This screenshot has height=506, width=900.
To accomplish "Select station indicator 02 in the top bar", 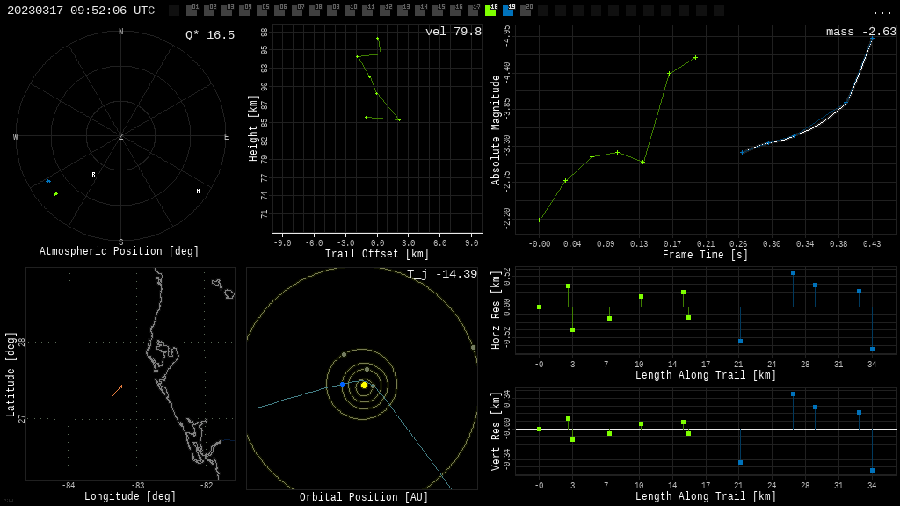I will click(209, 10).
